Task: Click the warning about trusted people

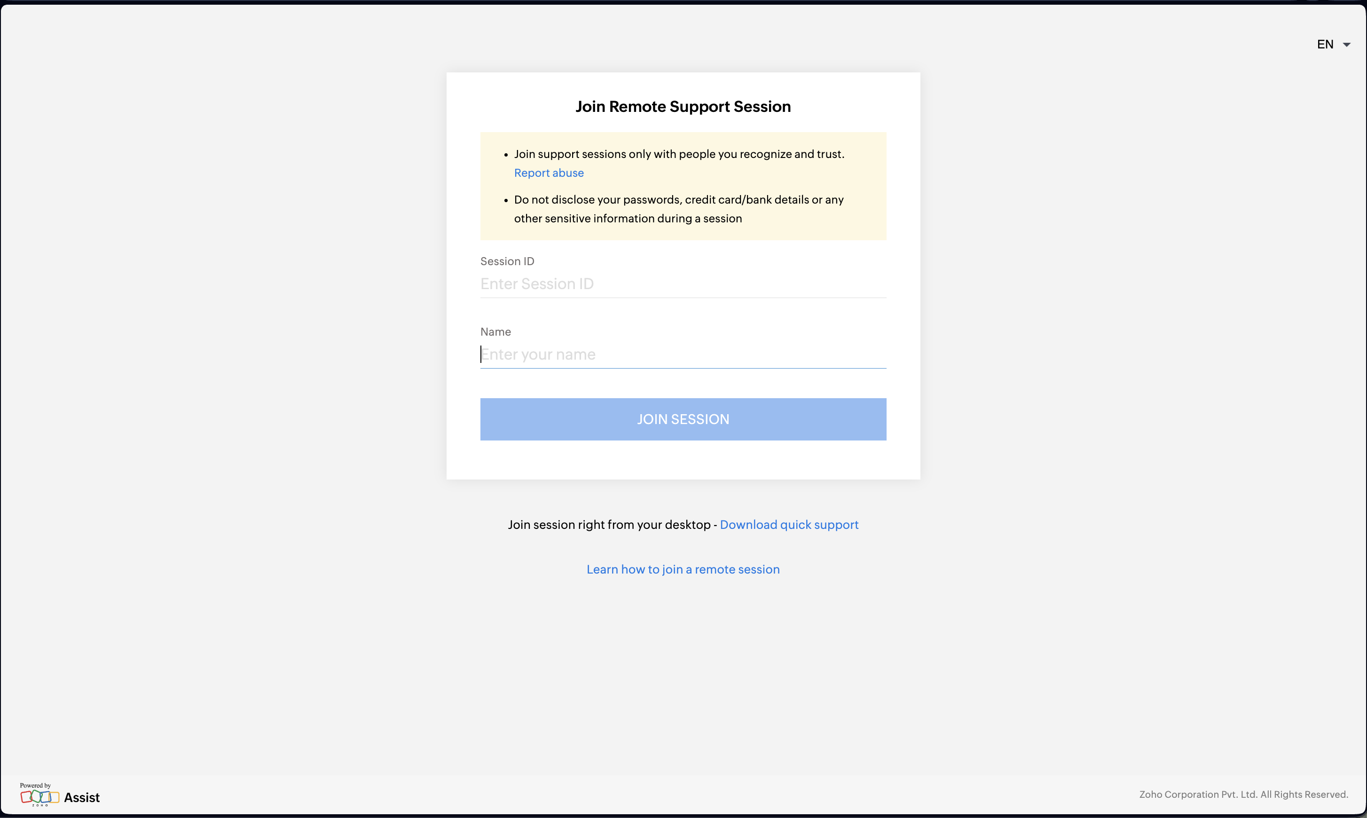Action: coord(679,154)
